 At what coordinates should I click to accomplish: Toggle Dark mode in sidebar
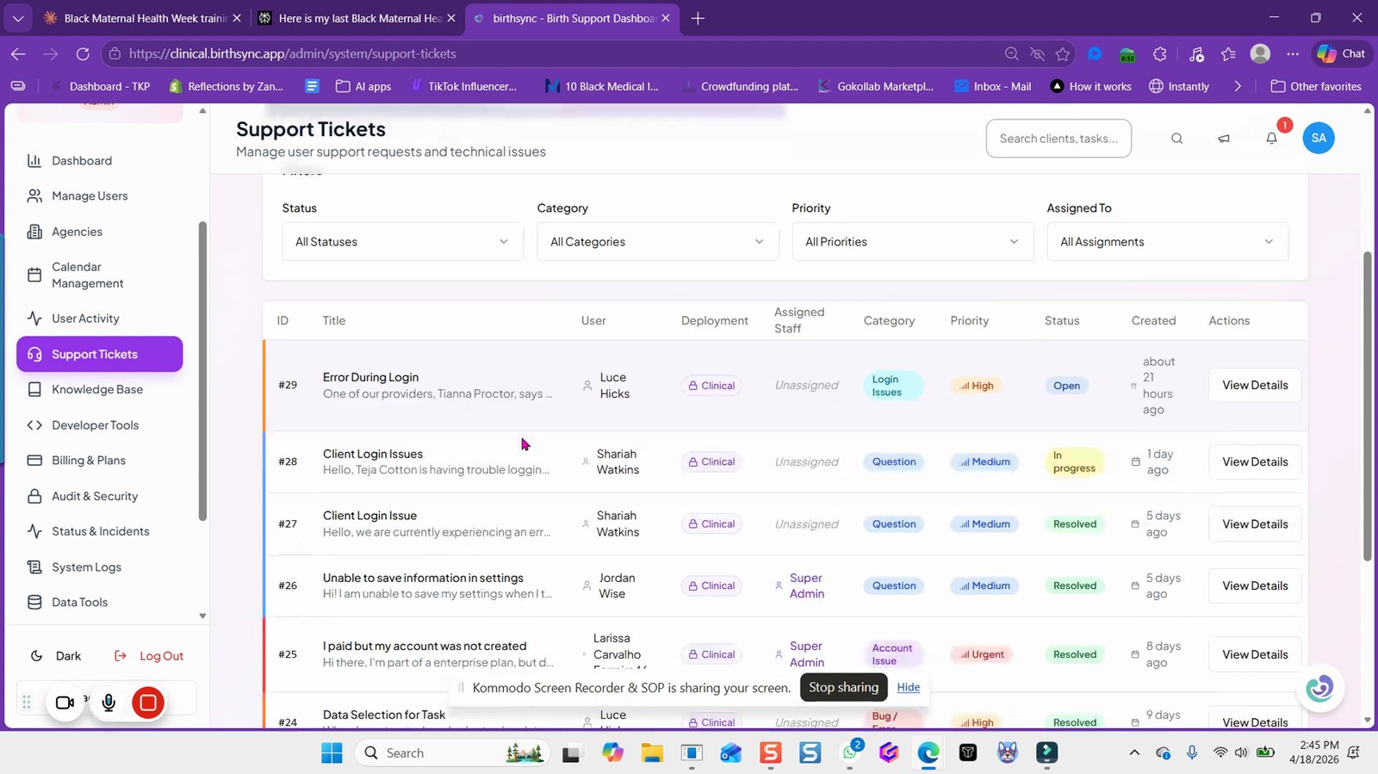[x=56, y=656]
